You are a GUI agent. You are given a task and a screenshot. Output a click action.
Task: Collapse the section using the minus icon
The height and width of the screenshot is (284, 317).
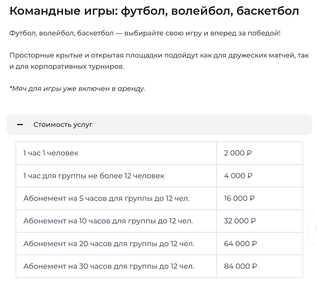20,124
